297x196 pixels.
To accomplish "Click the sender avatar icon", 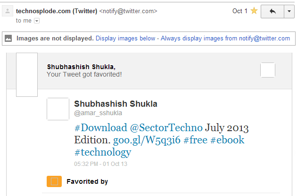I will tap(7, 11).
